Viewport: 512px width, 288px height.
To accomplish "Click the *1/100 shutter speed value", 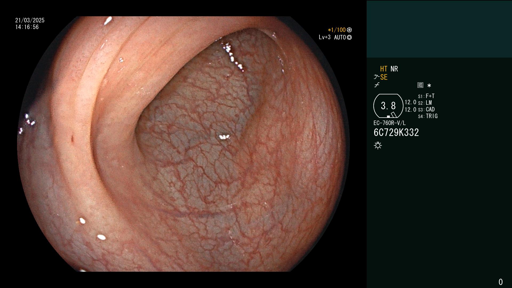I will 337,30.
